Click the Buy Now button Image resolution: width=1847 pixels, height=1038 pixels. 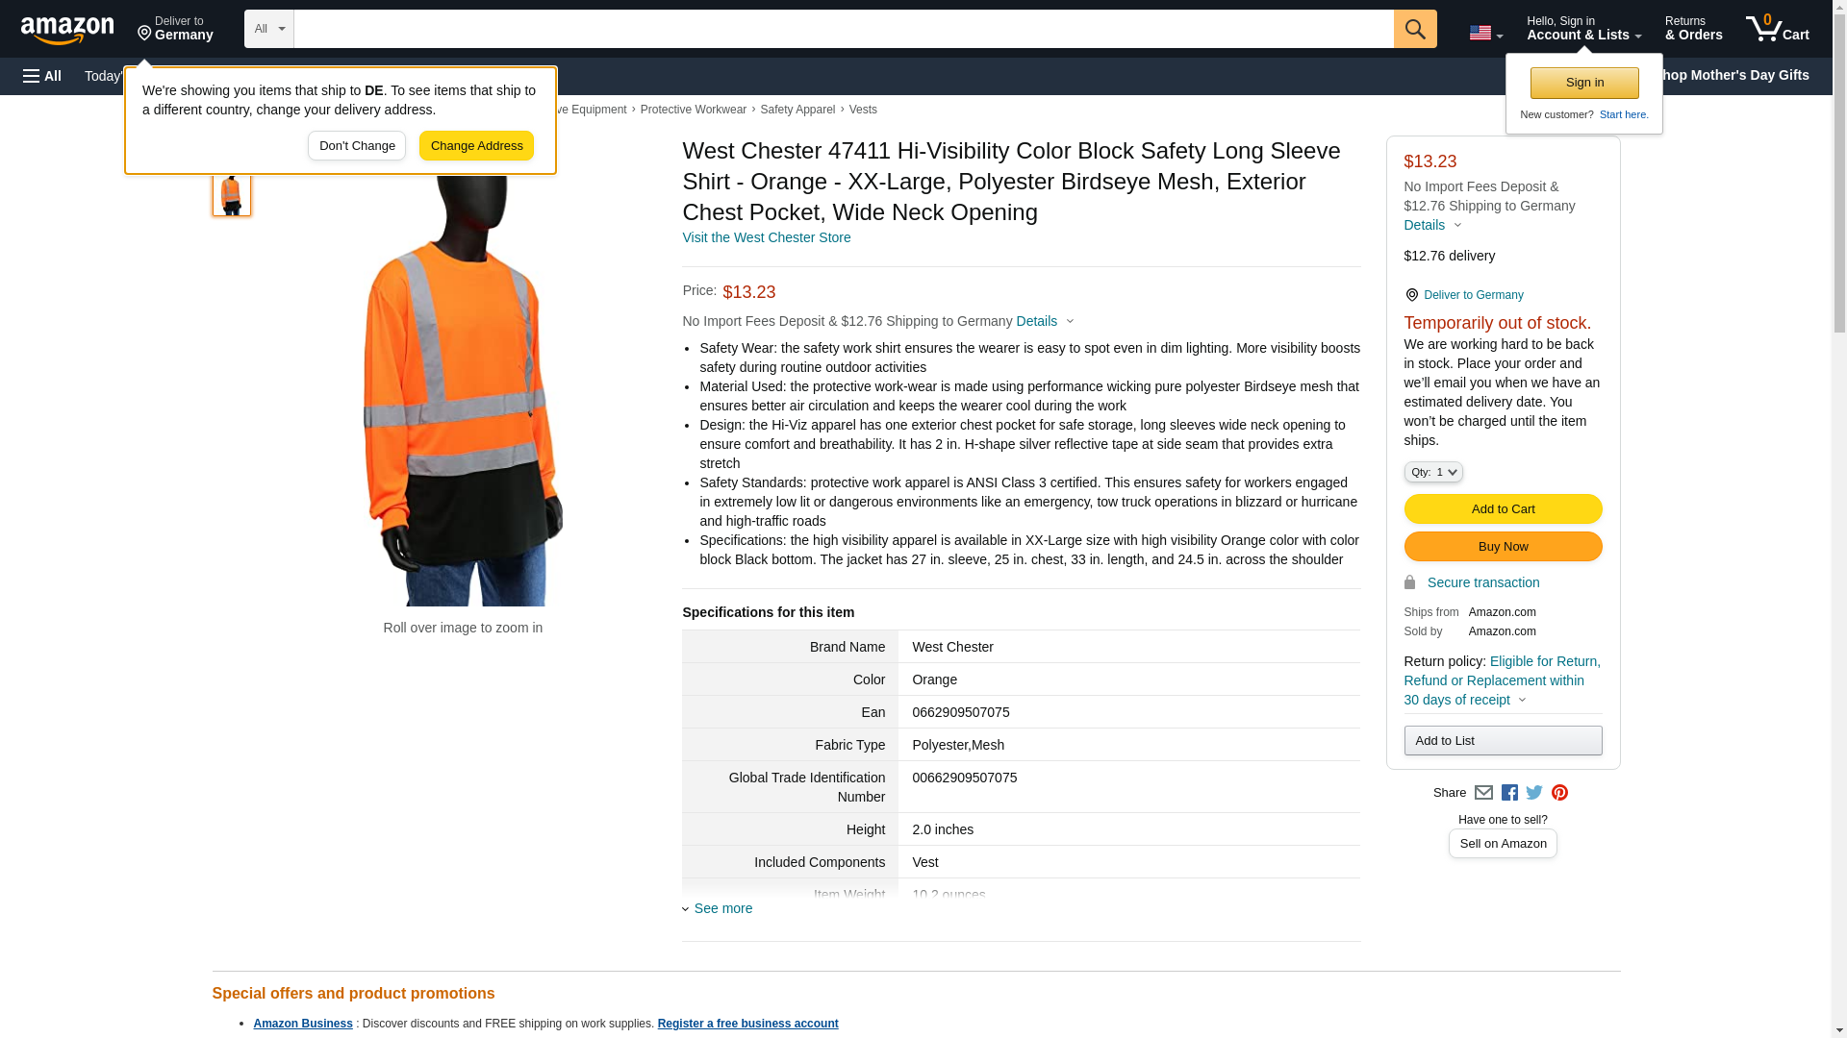(x=1503, y=547)
